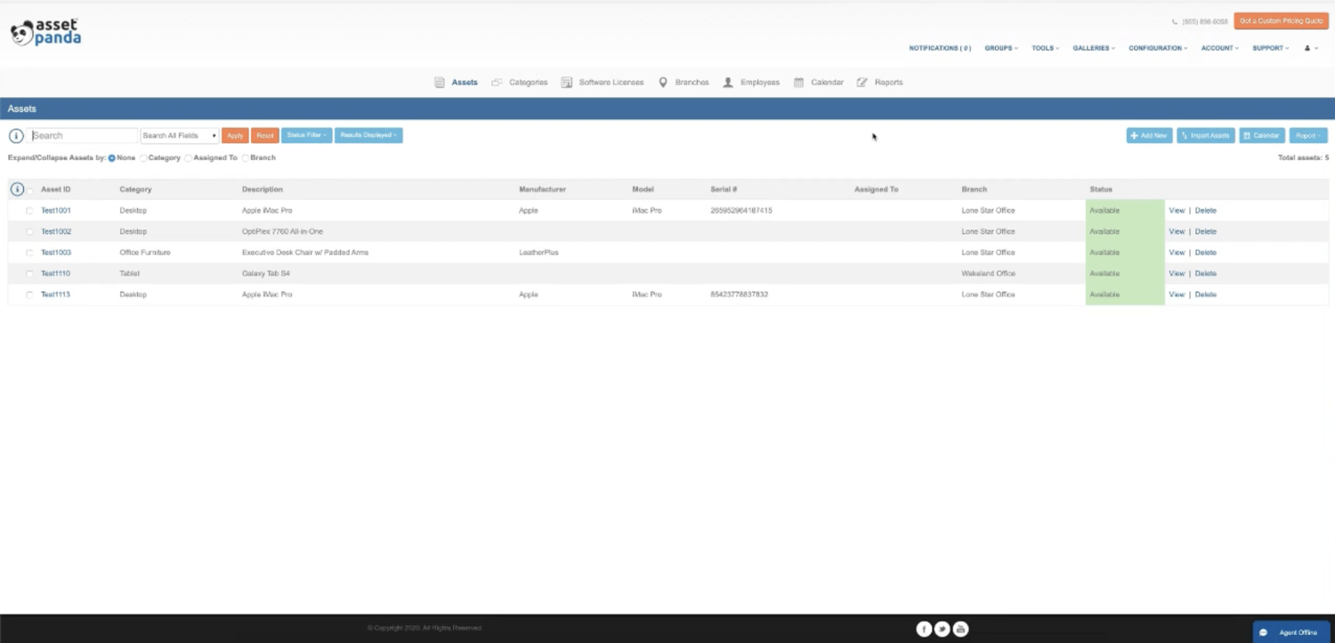Open the Status Filter dropdown
Image resolution: width=1335 pixels, height=643 pixels.
pyautogui.click(x=306, y=135)
